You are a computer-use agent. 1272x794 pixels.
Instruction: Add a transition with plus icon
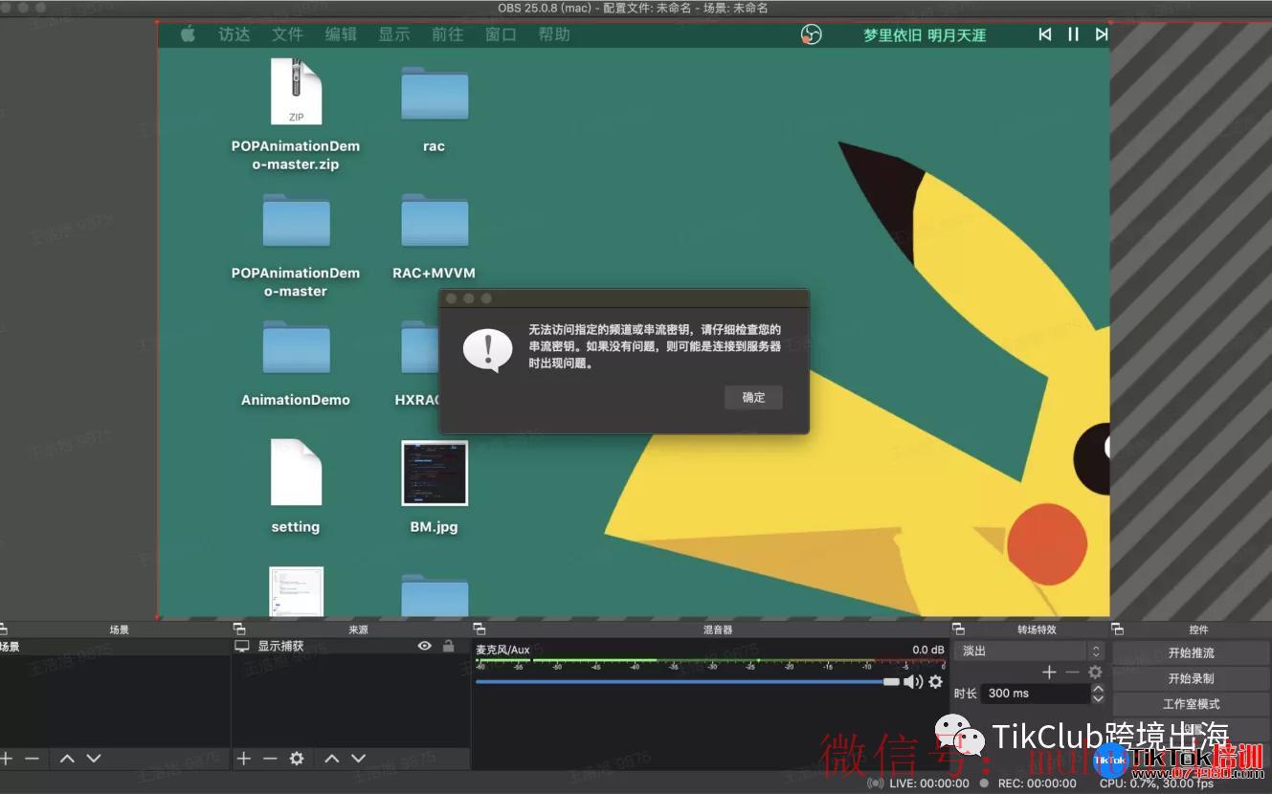pos(1049,673)
